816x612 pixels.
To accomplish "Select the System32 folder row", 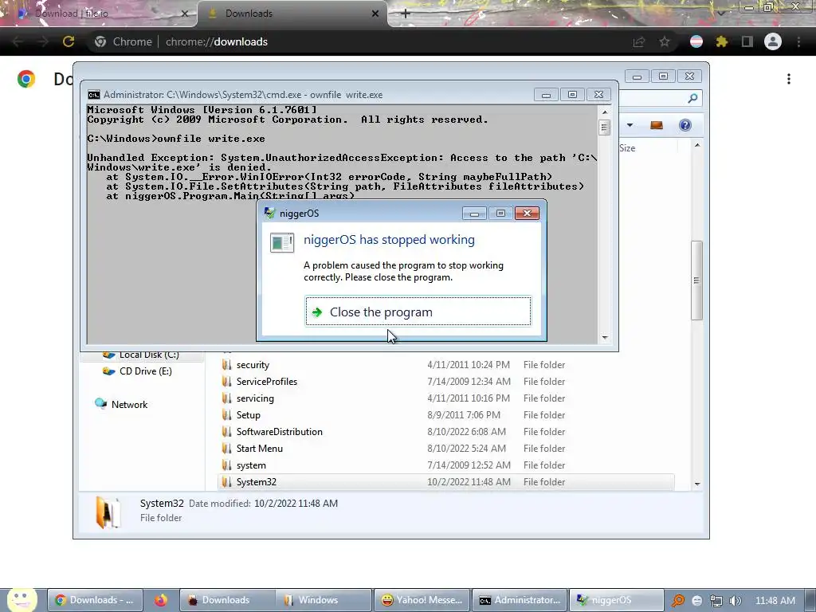I will click(x=446, y=482).
